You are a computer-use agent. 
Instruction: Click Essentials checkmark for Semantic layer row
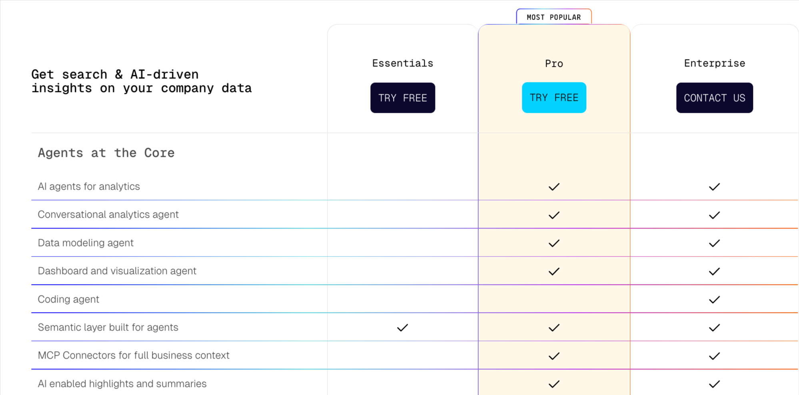coord(402,328)
